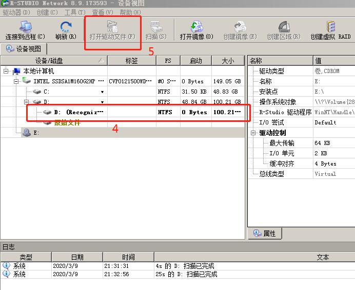355x290 pixels.
Task: Collapse the Drive Control (驱动控制) property group
Action: coord(253,133)
